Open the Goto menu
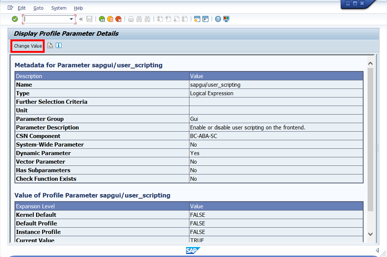The image size is (387, 257). (x=38, y=8)
